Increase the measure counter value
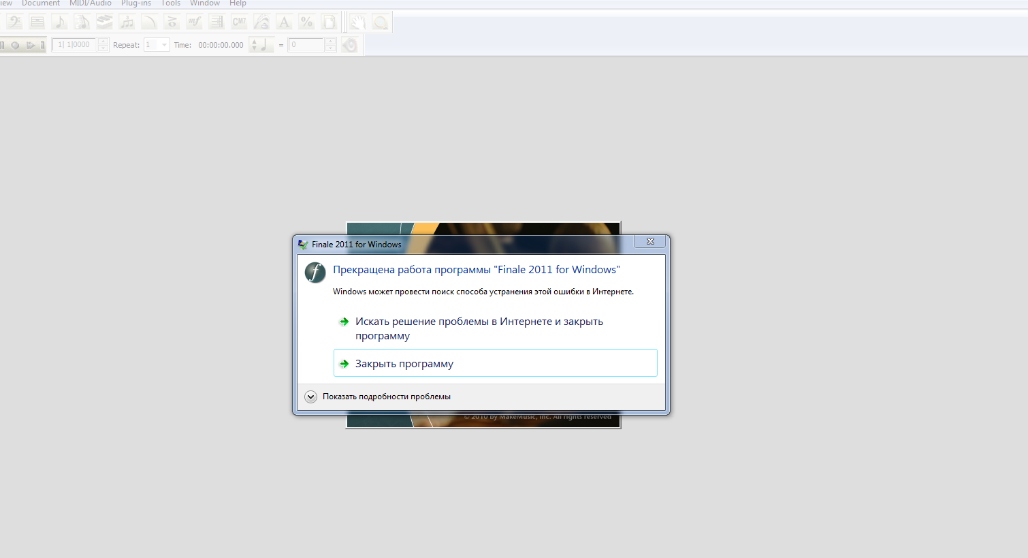This screenshot has height=558, width=1028. click(x=103, y=42)
